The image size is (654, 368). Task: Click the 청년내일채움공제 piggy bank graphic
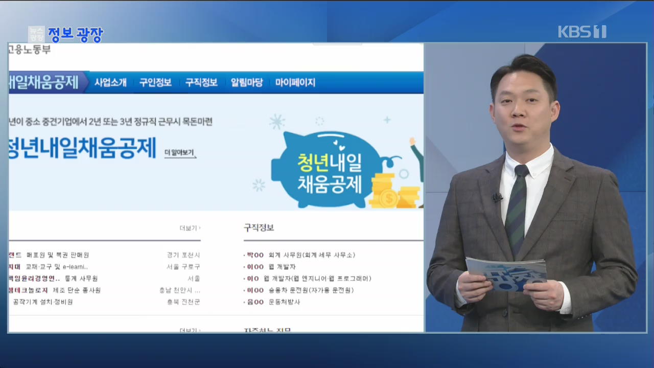pyautogui.click(x=330, y=170)
